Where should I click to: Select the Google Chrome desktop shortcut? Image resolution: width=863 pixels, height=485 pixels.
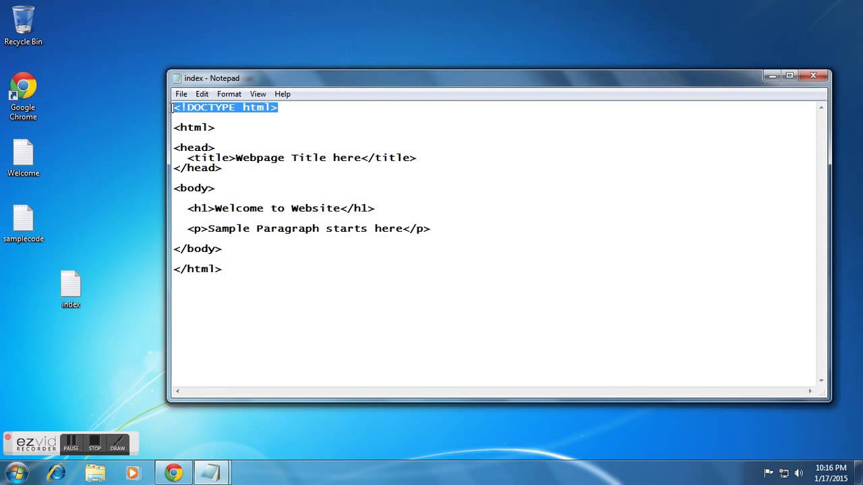click(23, 96)
